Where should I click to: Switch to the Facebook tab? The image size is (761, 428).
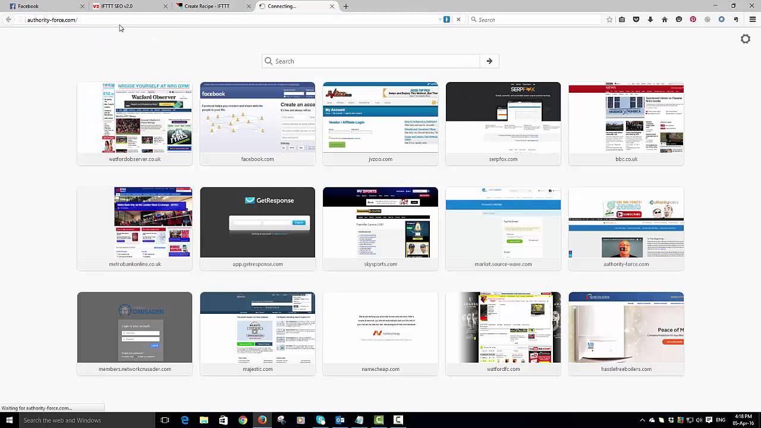47,6
